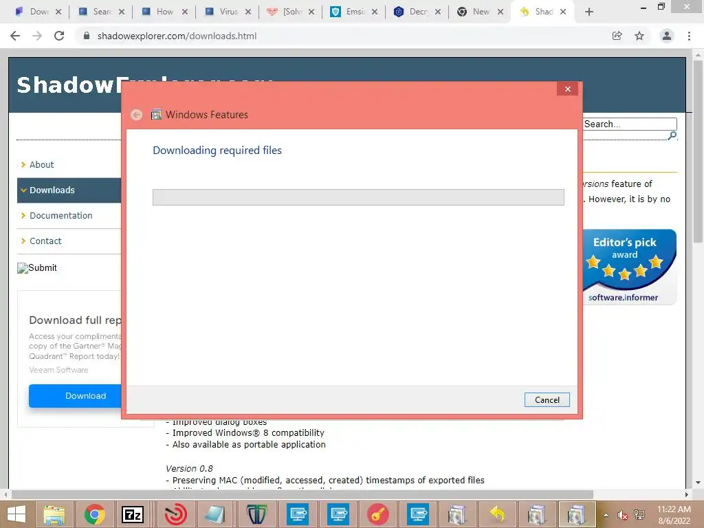The height and width of the screenshot is (528, 704).
Task: Select Downloads in the sidebar menu
Action: (x=69, y=190)
